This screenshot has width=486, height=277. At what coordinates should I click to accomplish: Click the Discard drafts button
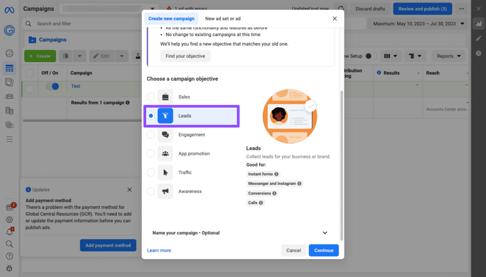pyautogui.click(x=370, y=9)
